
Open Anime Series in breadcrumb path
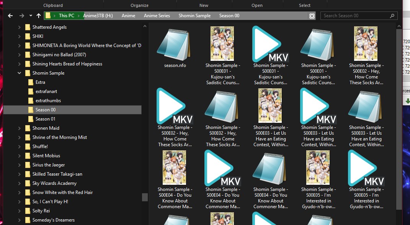157,16
